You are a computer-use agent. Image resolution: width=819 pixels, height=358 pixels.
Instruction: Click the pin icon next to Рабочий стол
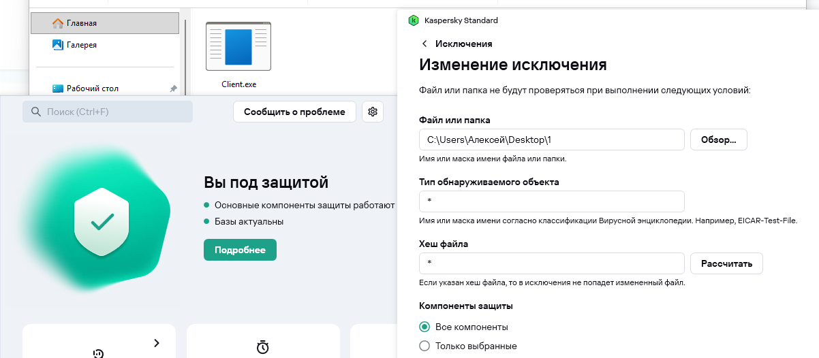pos(172,88)
